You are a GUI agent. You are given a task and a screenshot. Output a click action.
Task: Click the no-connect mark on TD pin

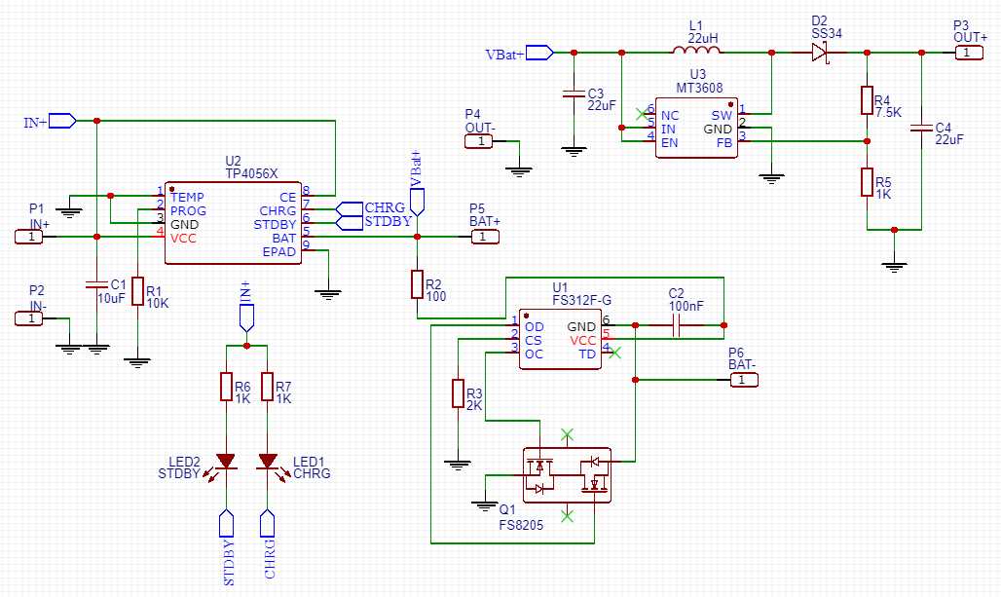point(614,353)
